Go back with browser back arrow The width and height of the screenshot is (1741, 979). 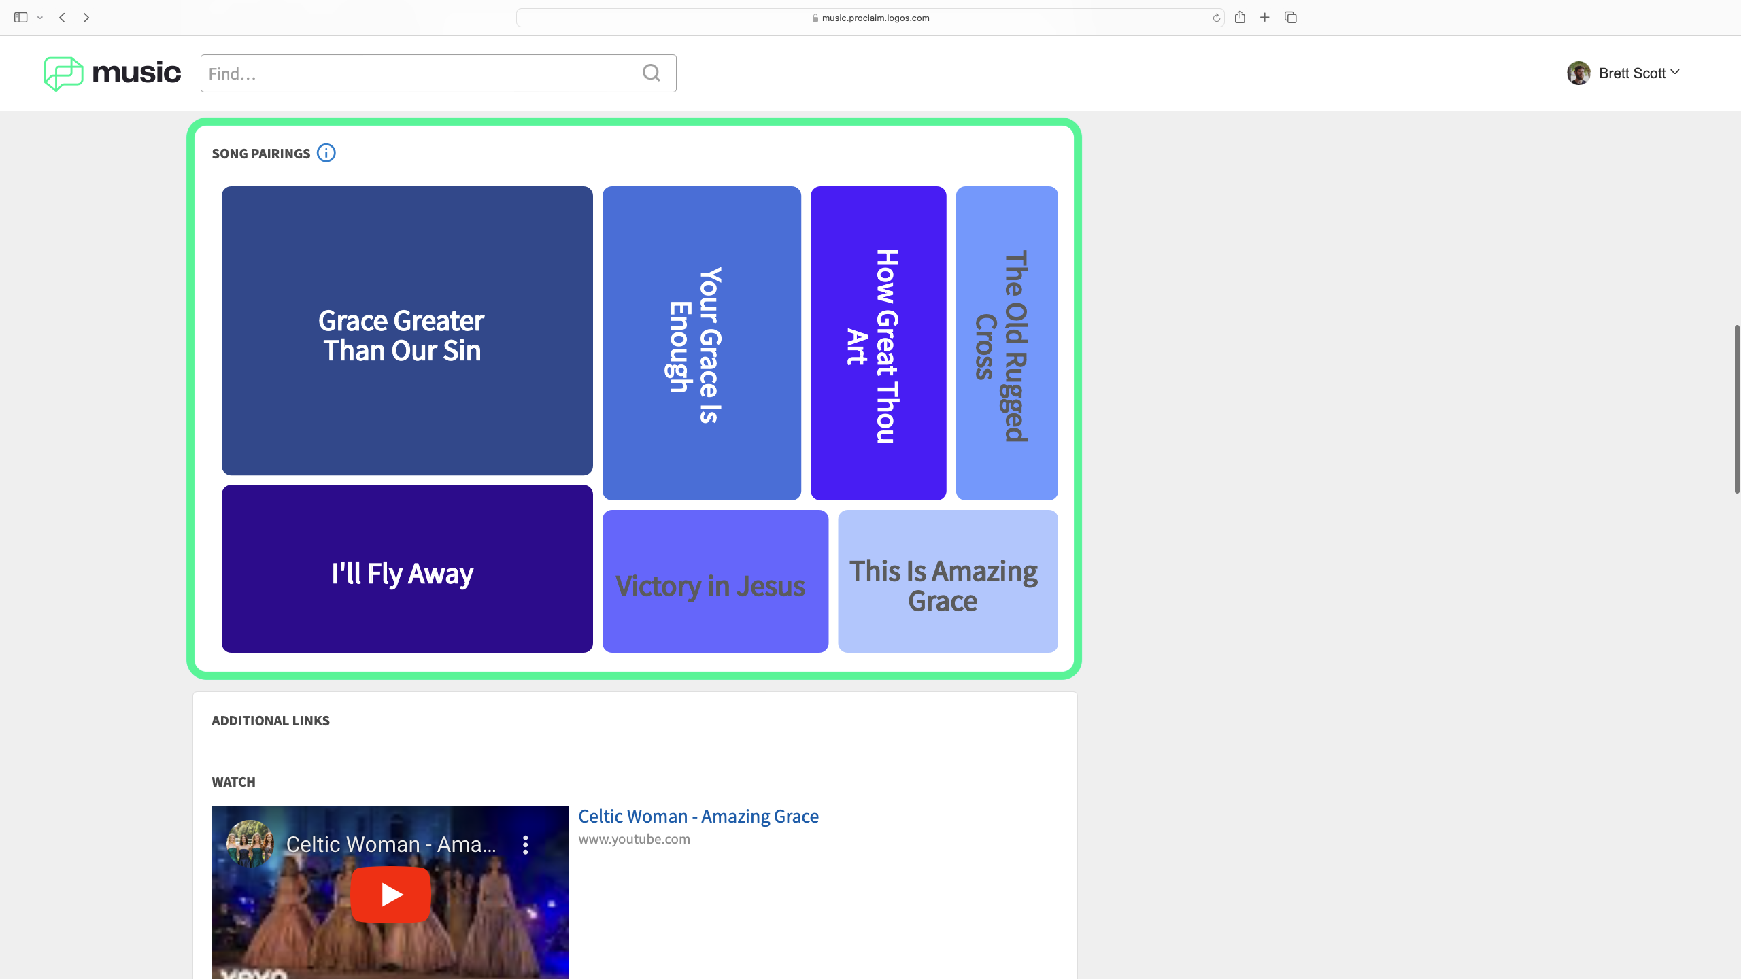click(62, 18)
